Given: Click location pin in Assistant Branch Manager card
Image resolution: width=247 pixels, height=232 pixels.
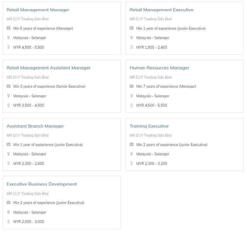Looking at the screenshot, I should click(x=9, y=154).
